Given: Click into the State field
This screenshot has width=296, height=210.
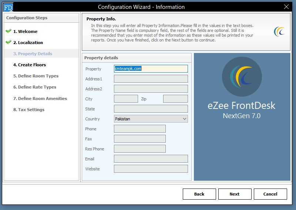Looking at the screenshot, I should tap(151, 109).
